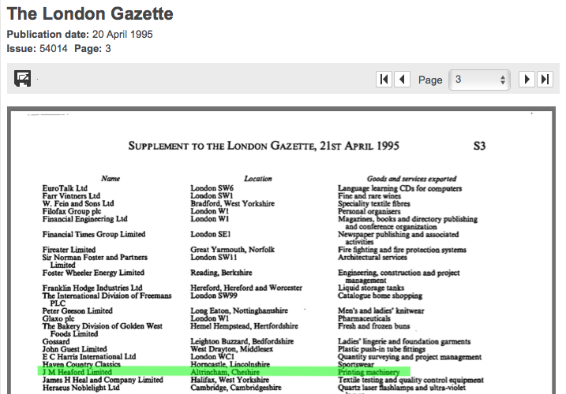
Task: Click Architectural services text
Action: (373, 258)
